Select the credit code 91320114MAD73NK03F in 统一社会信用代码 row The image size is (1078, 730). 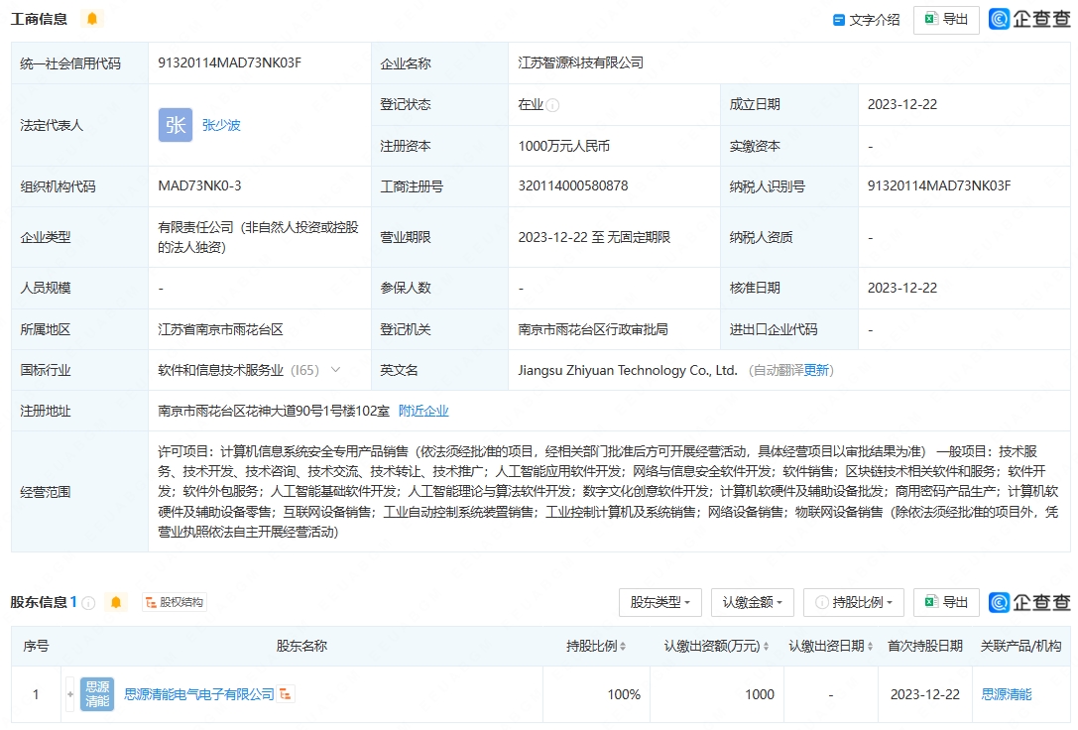pyautogui.click(x=230, y=62)
